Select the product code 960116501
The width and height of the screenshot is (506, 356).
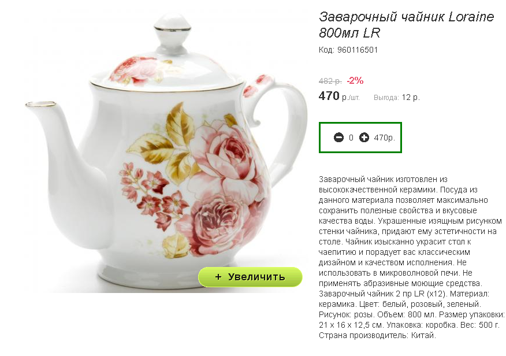357,50
